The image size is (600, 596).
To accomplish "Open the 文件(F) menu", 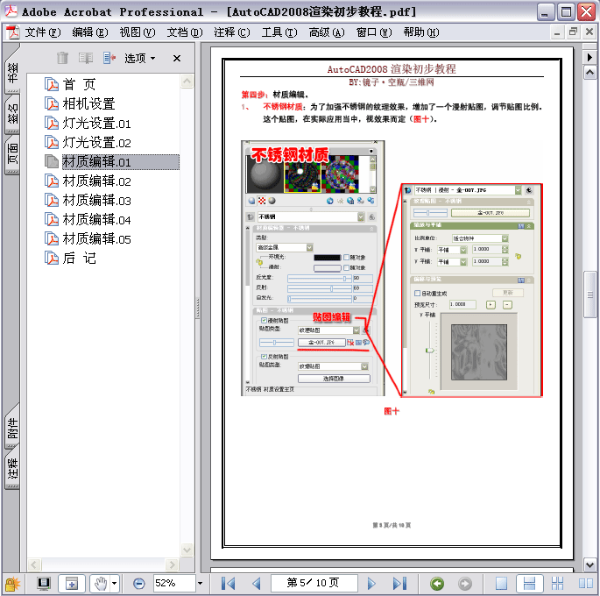I will (42, 32).
